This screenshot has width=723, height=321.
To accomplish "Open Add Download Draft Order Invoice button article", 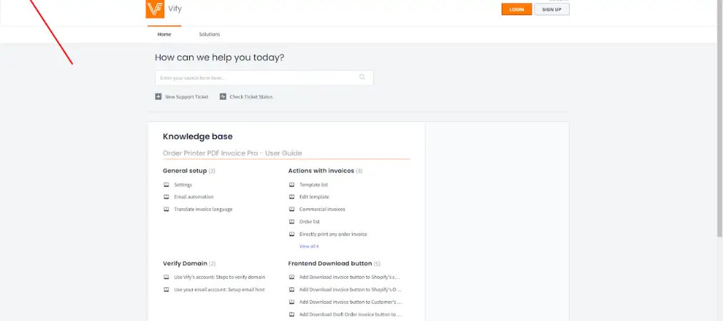I will point(350,315).
